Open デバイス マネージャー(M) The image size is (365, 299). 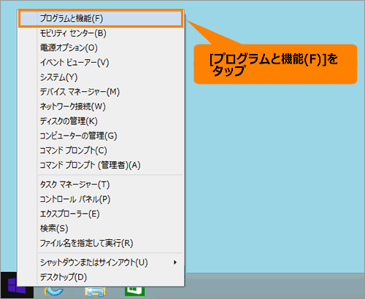(101, 92)
